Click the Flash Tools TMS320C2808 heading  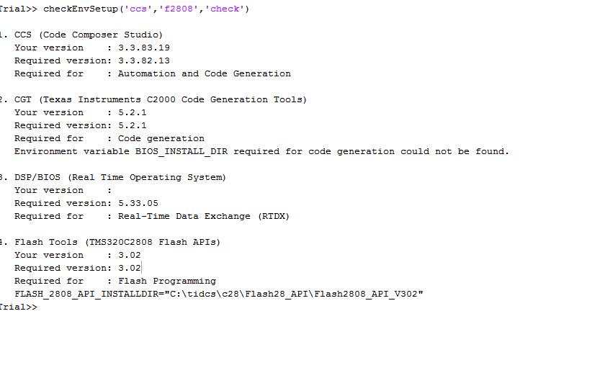click(x=117, y=242)
